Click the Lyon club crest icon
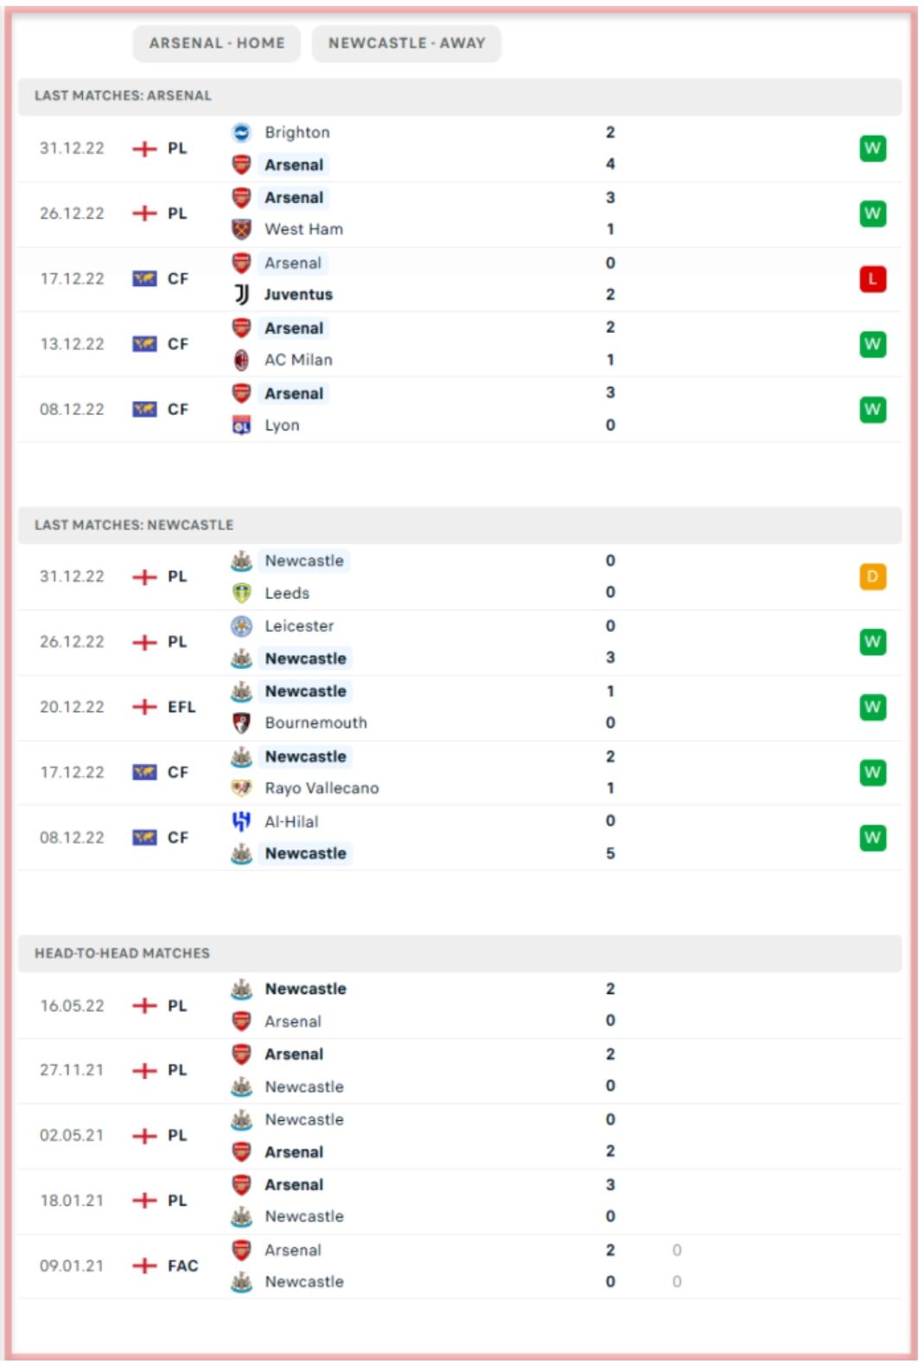This screenshot has height=1370, width=923. pyautogui.click(x=242, y=425)
